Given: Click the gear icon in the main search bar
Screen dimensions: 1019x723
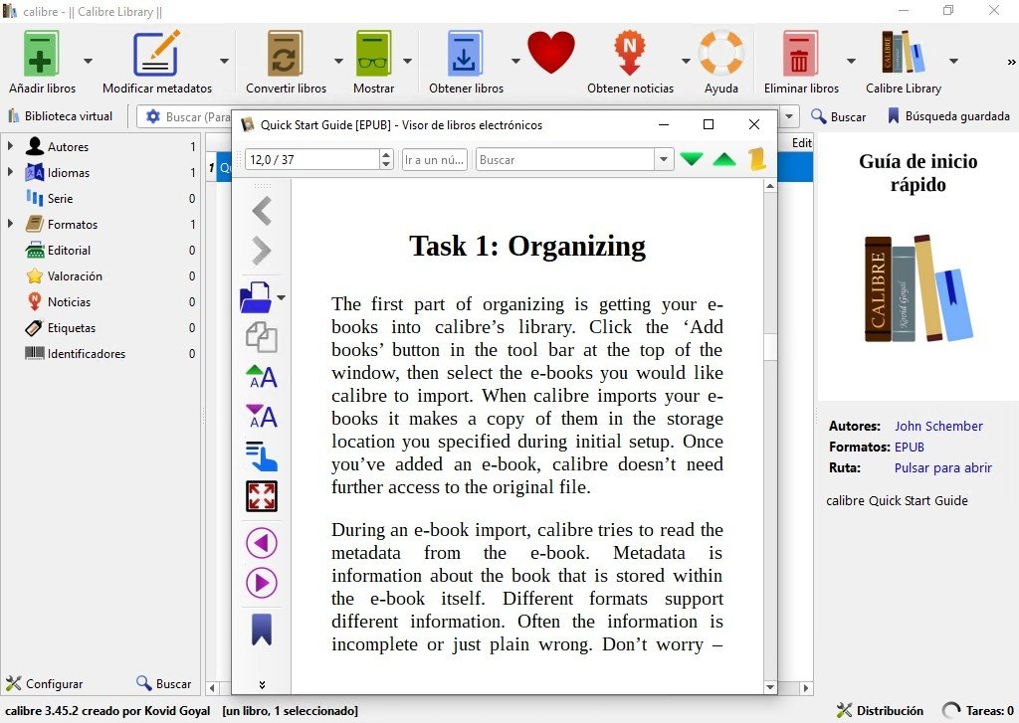Looking at the screenshot, I should [x=152, y=116].
